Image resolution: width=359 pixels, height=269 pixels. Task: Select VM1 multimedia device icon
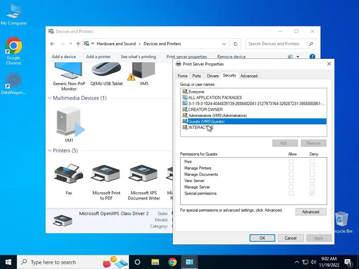pos(69,125)
